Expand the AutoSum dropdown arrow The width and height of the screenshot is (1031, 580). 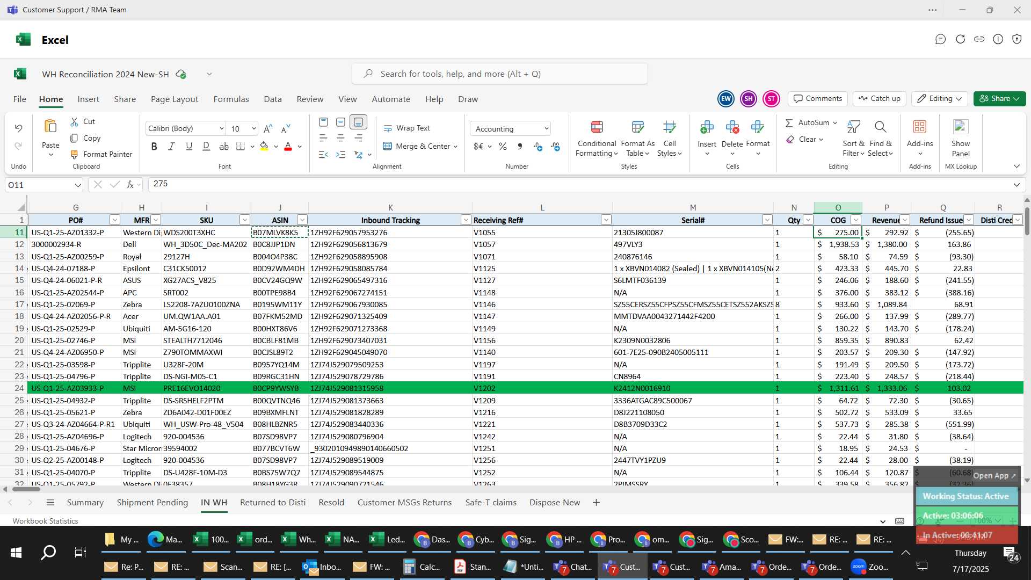pyautogui.click(x=835, y=123)
